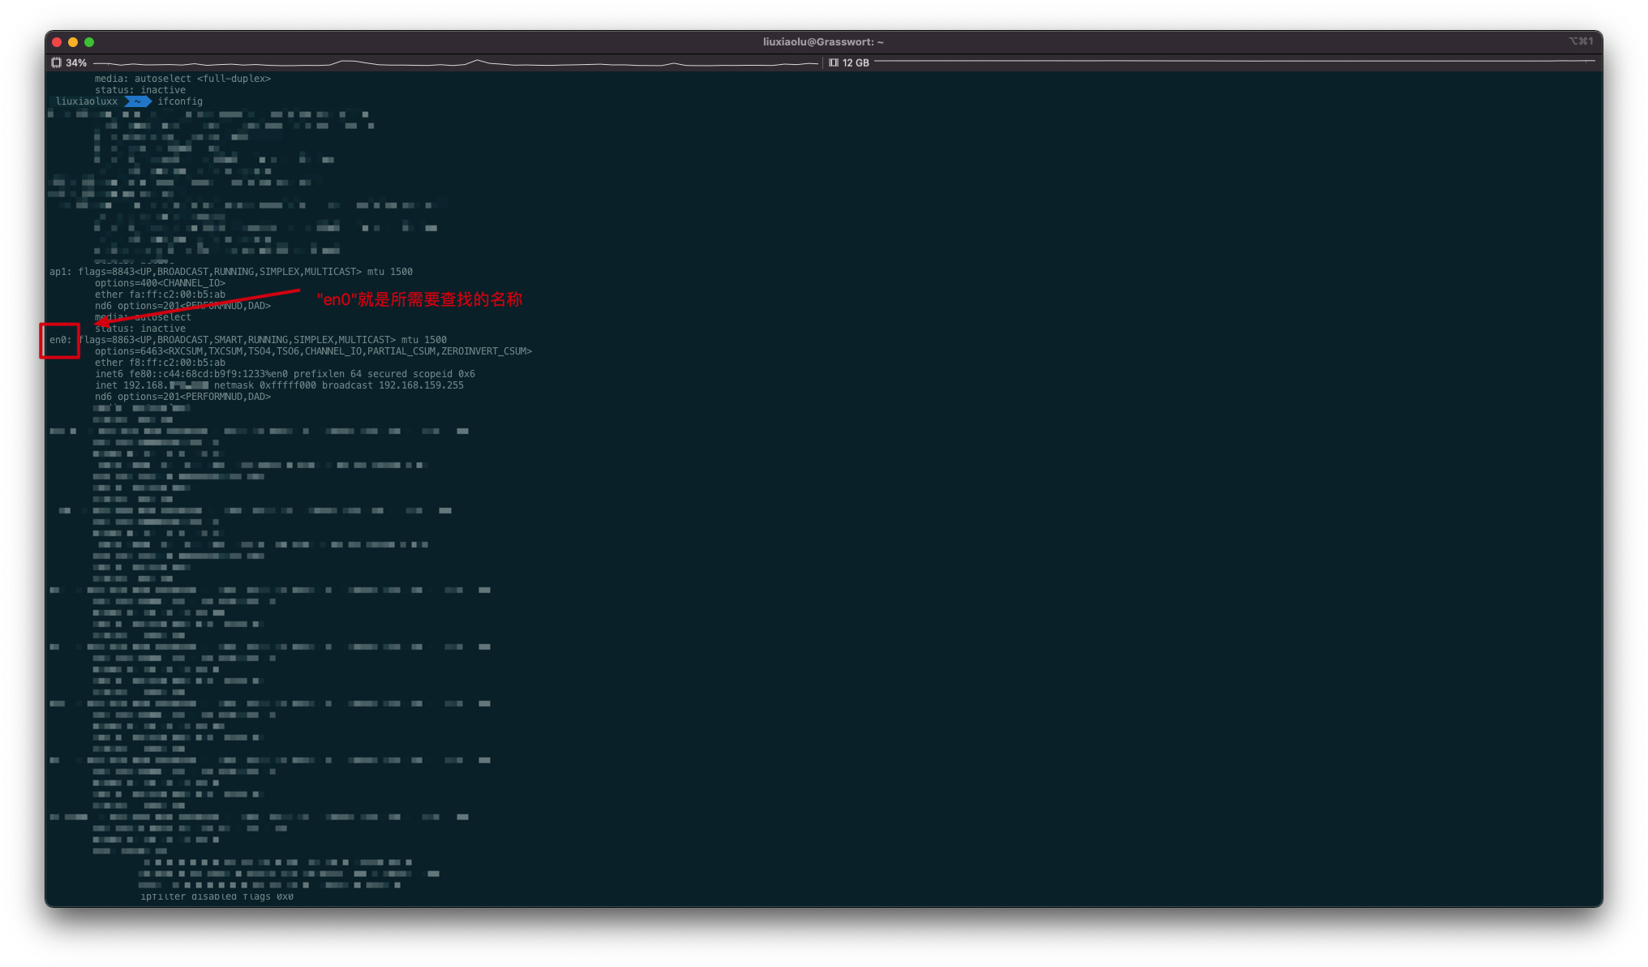Click the ⌥⌘1 window shortcut indicator
1648x967 pixels.
click(x=1580, y=41)
